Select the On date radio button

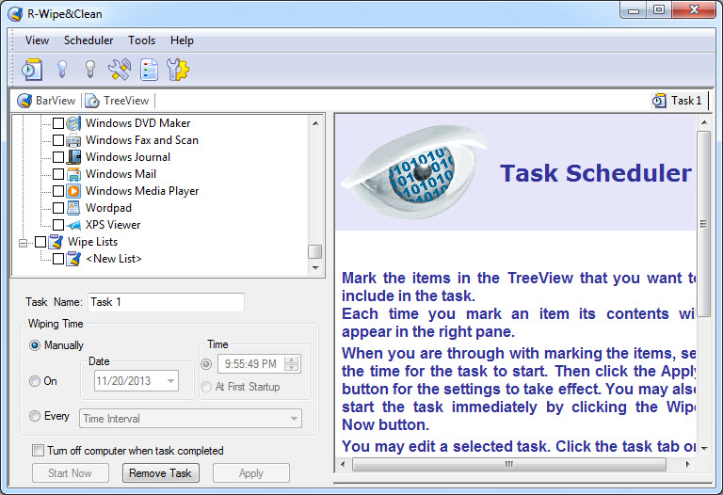click(x=35, y=381)
